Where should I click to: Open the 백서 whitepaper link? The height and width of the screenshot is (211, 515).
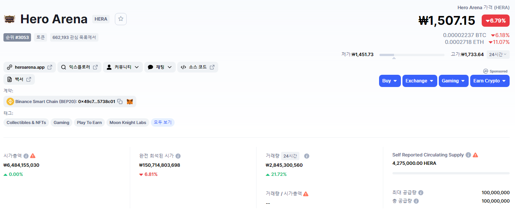point(19,79)
